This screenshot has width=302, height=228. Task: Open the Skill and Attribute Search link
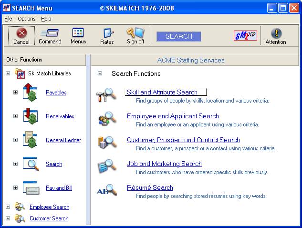tap(162, 92)
